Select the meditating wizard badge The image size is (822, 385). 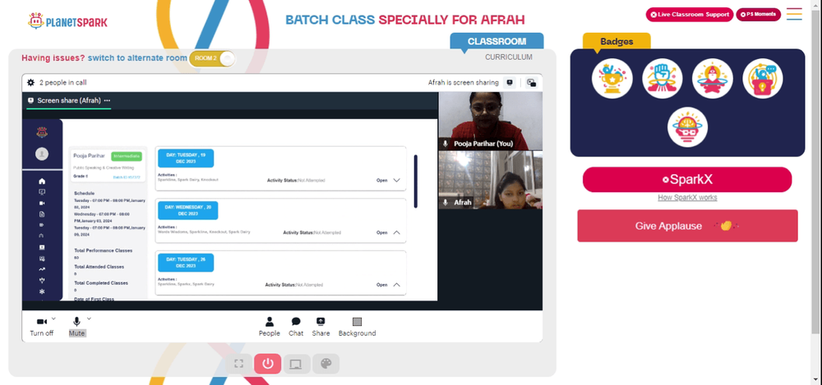(713, 79)
